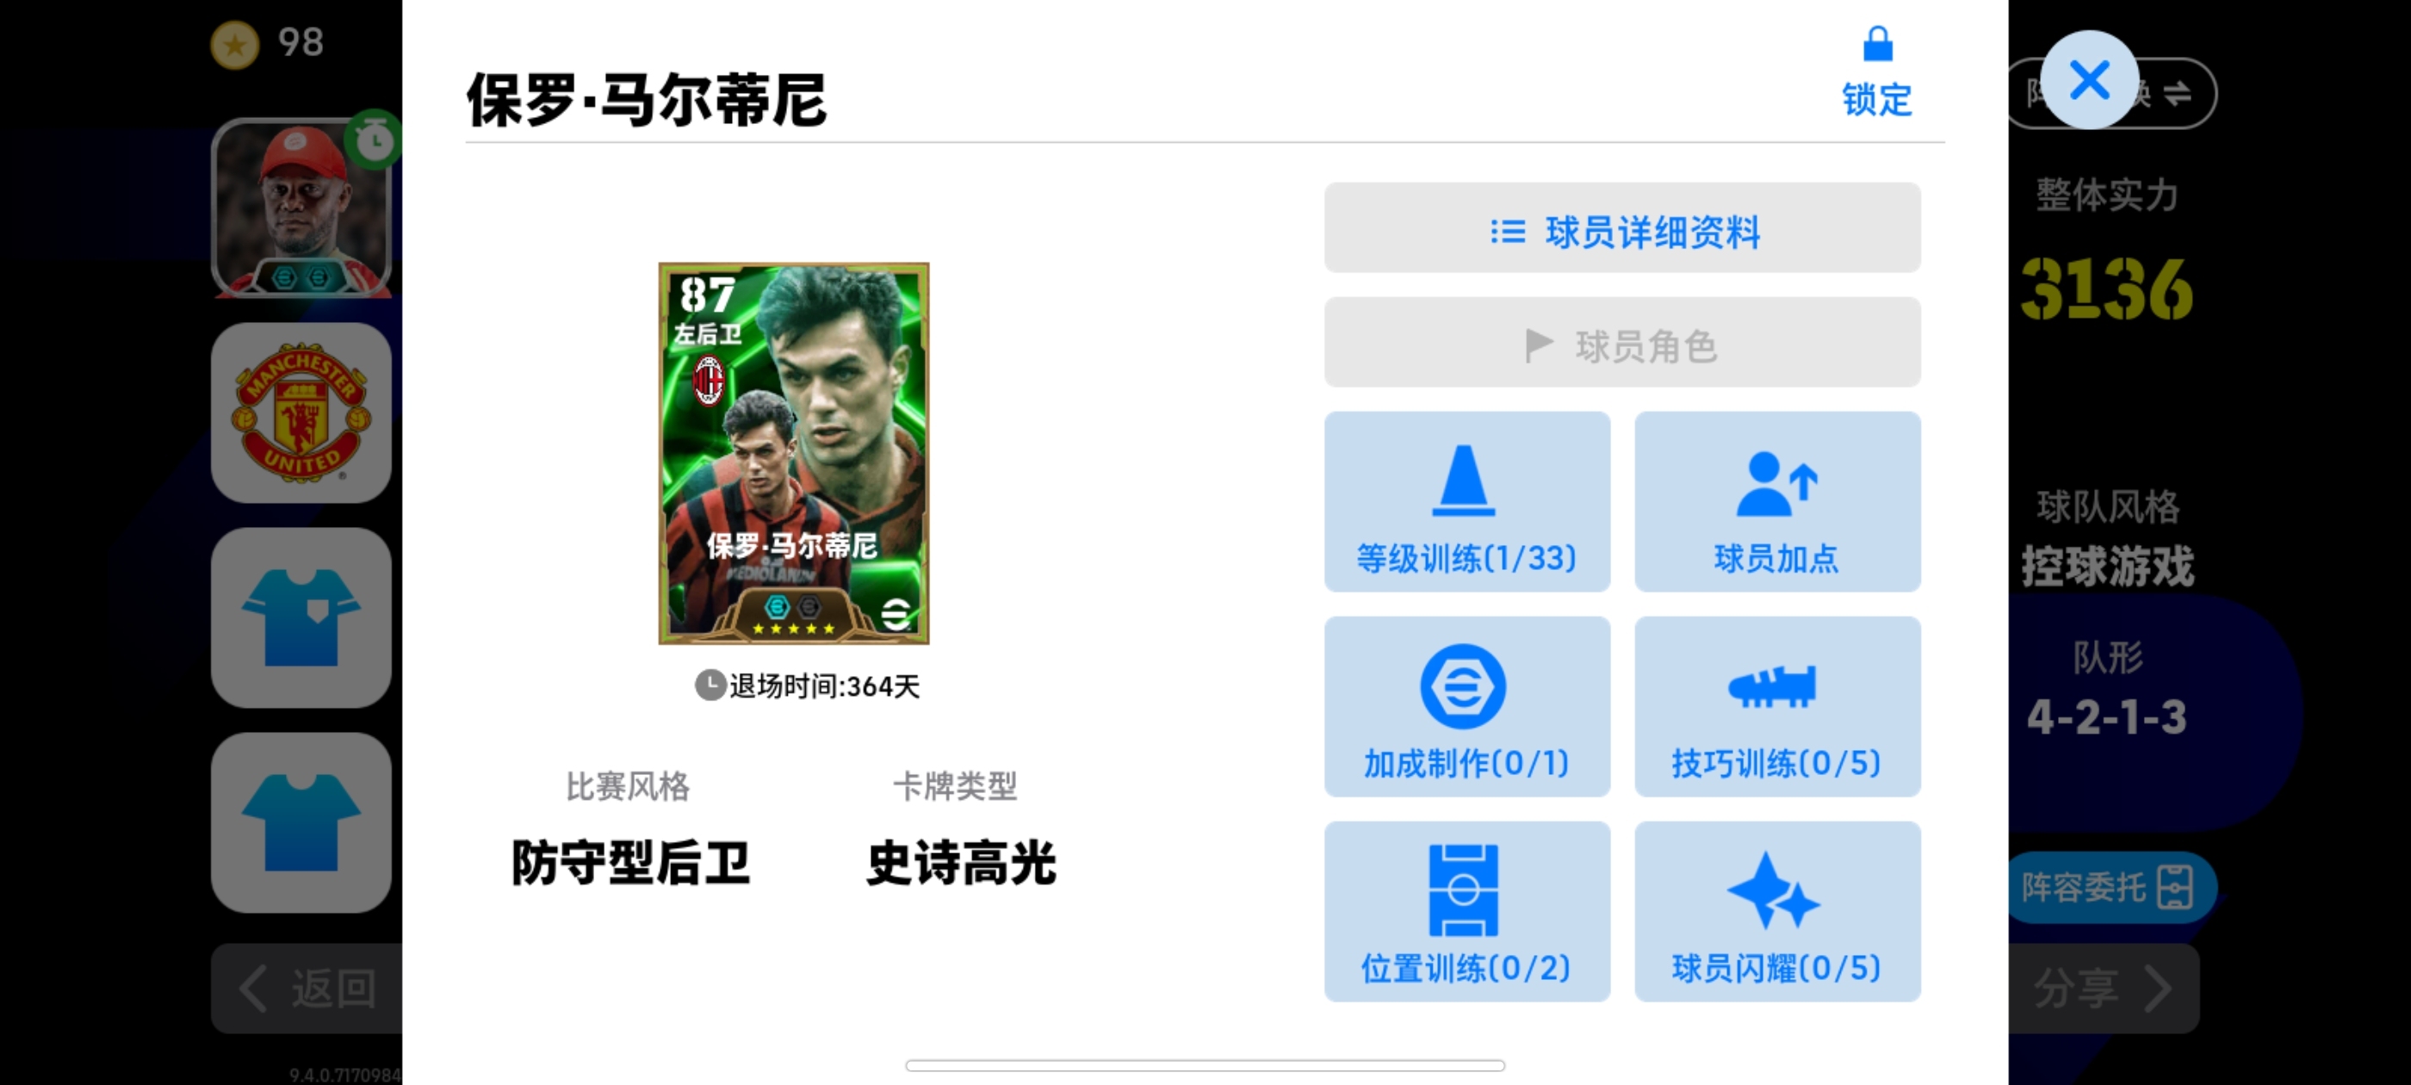Open 技巧训练 boot skill training
Screen dimensions: 2411x1085
pos(1777,707)
